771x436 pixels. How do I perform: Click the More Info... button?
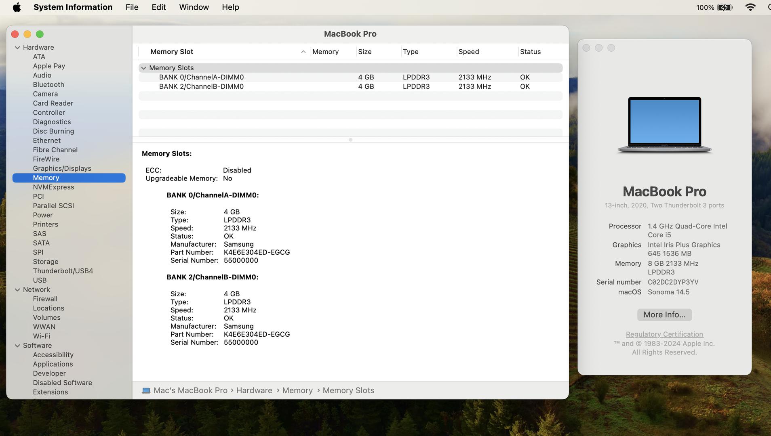pos(664,314)
